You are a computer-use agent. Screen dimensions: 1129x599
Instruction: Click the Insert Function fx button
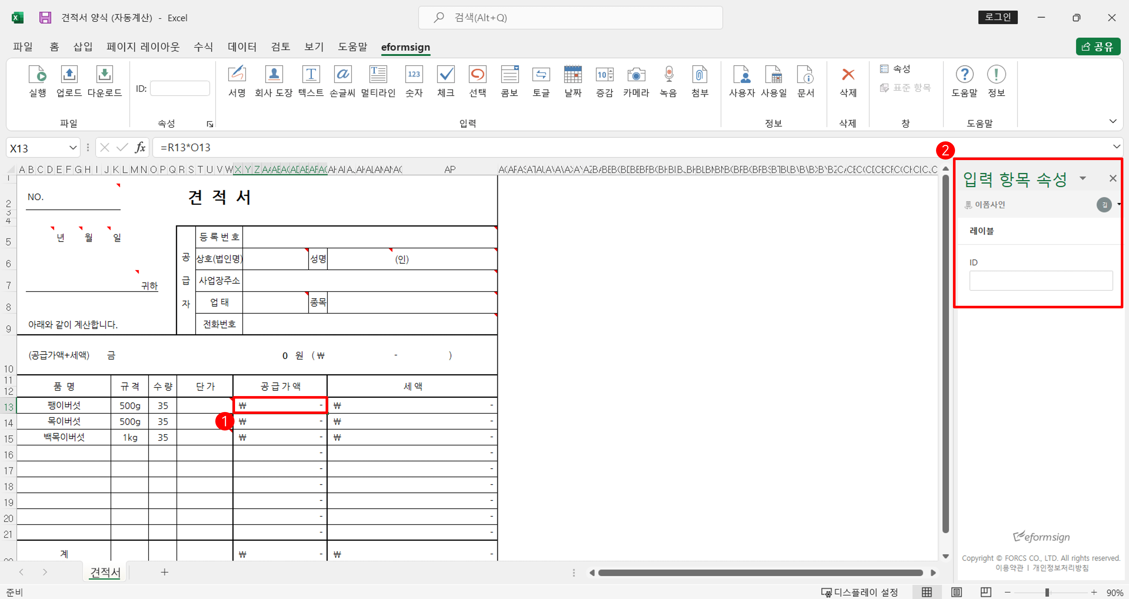click(x=140, y=148)
